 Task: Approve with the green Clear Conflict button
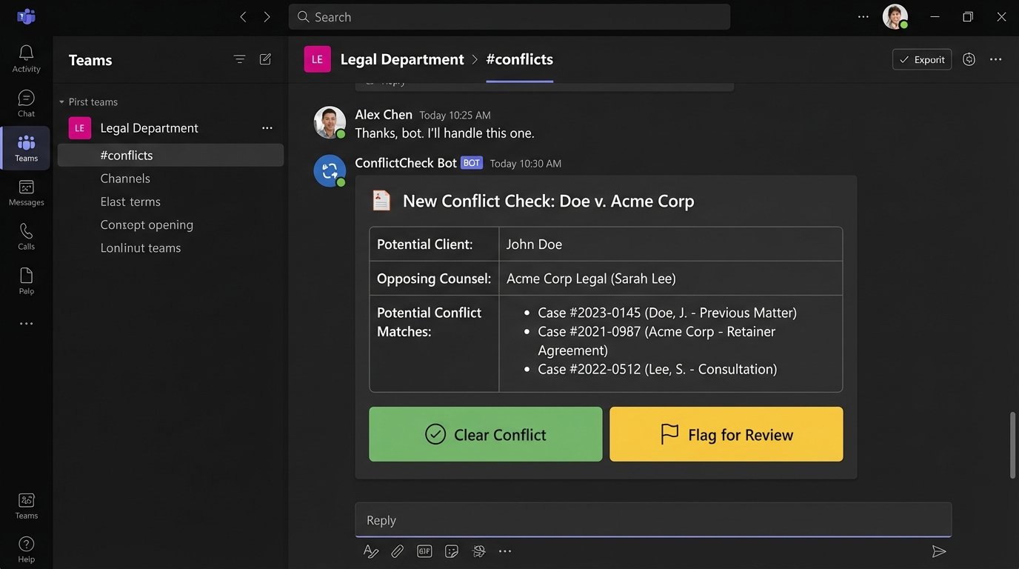coord(485,434)
